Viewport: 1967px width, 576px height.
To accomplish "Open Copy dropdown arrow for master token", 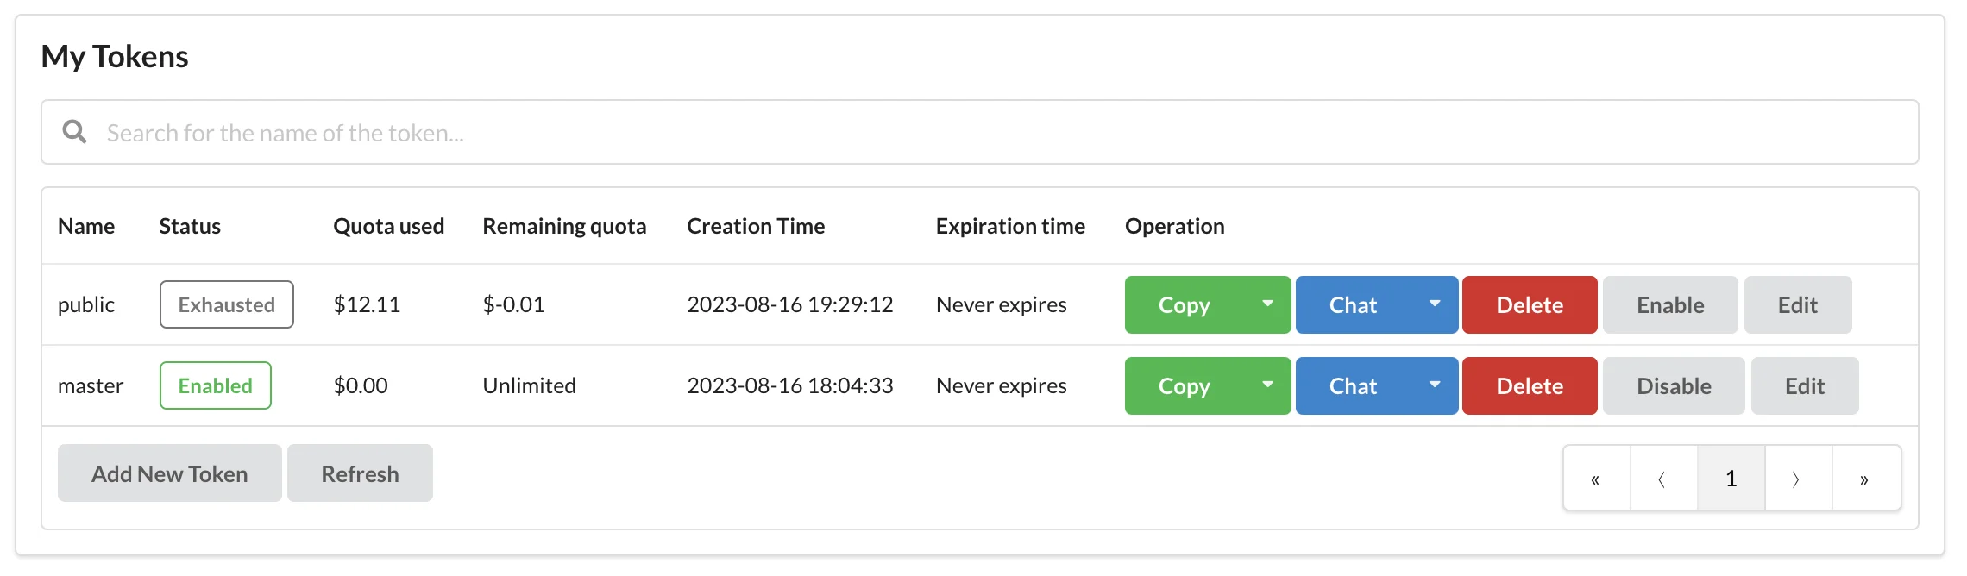I will [1267, 385].
